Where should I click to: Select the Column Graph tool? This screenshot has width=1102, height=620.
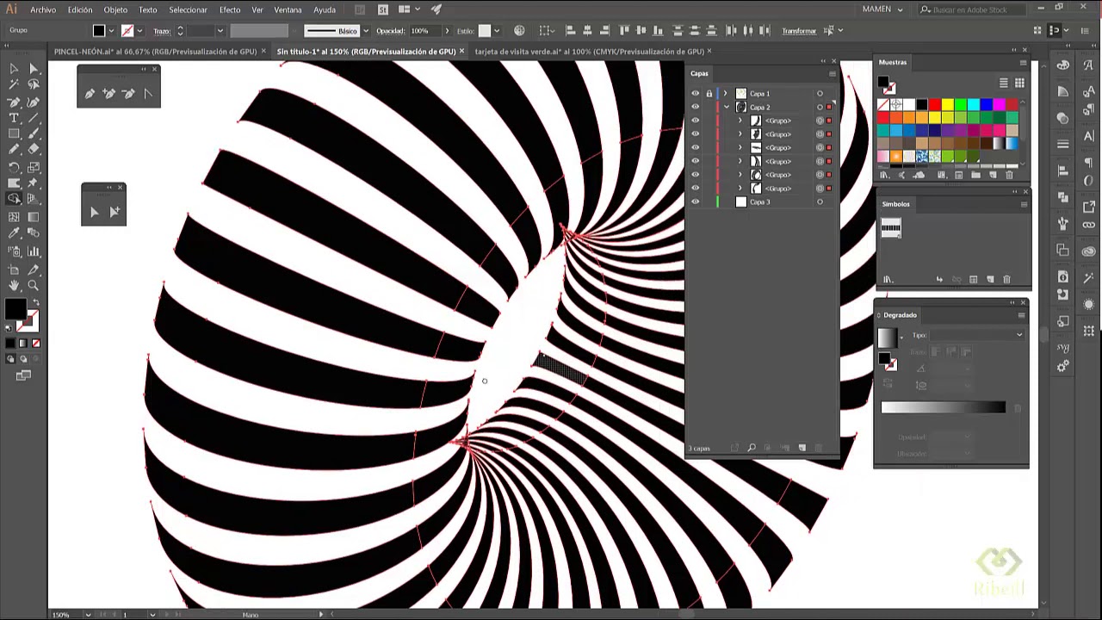pos(34,251)
